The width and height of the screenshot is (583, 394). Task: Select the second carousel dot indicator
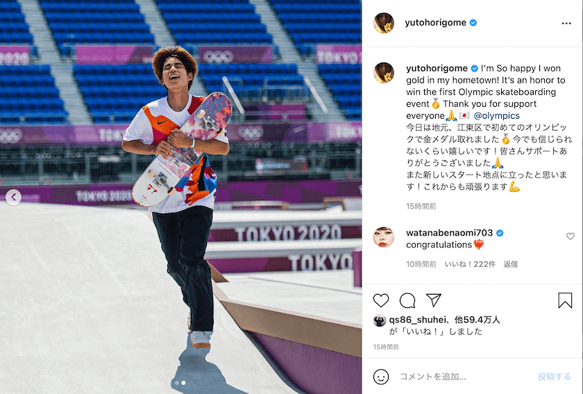coord(183,382)
